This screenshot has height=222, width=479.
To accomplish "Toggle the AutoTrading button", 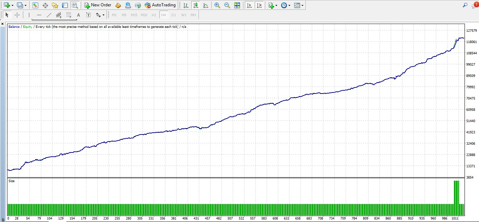I will [160, 5].
